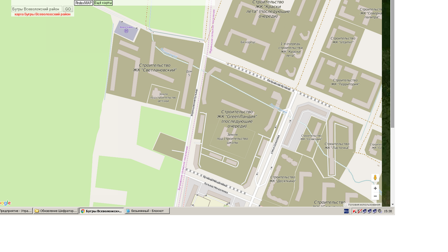
Task: Click the ЖК "Территория" label
Action: coord(345,82)
